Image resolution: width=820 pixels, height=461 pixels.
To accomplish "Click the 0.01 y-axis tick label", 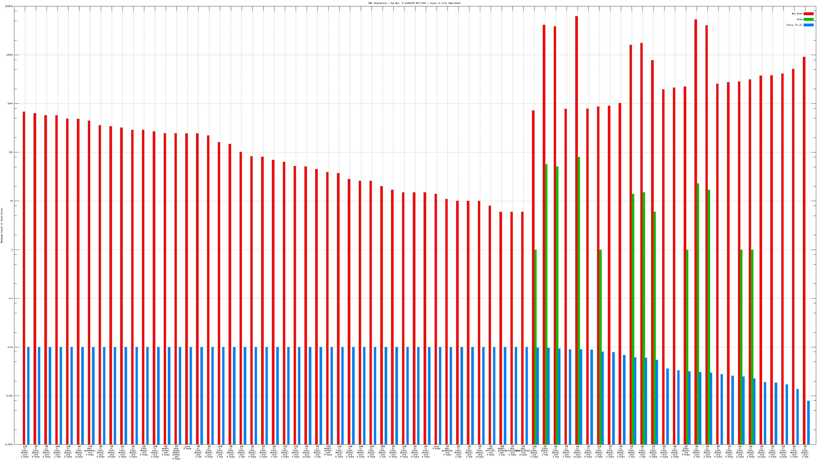I will coord(11,347).
